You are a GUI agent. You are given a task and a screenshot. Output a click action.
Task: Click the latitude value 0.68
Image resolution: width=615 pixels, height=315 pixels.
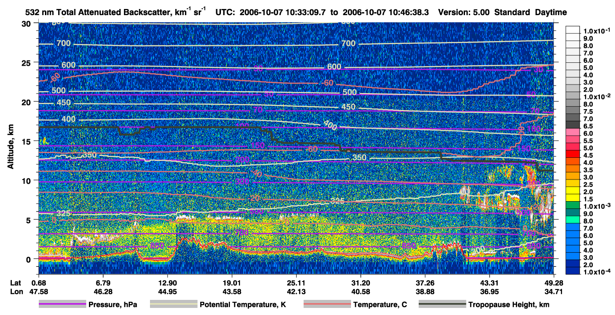[x=38, y=283]
